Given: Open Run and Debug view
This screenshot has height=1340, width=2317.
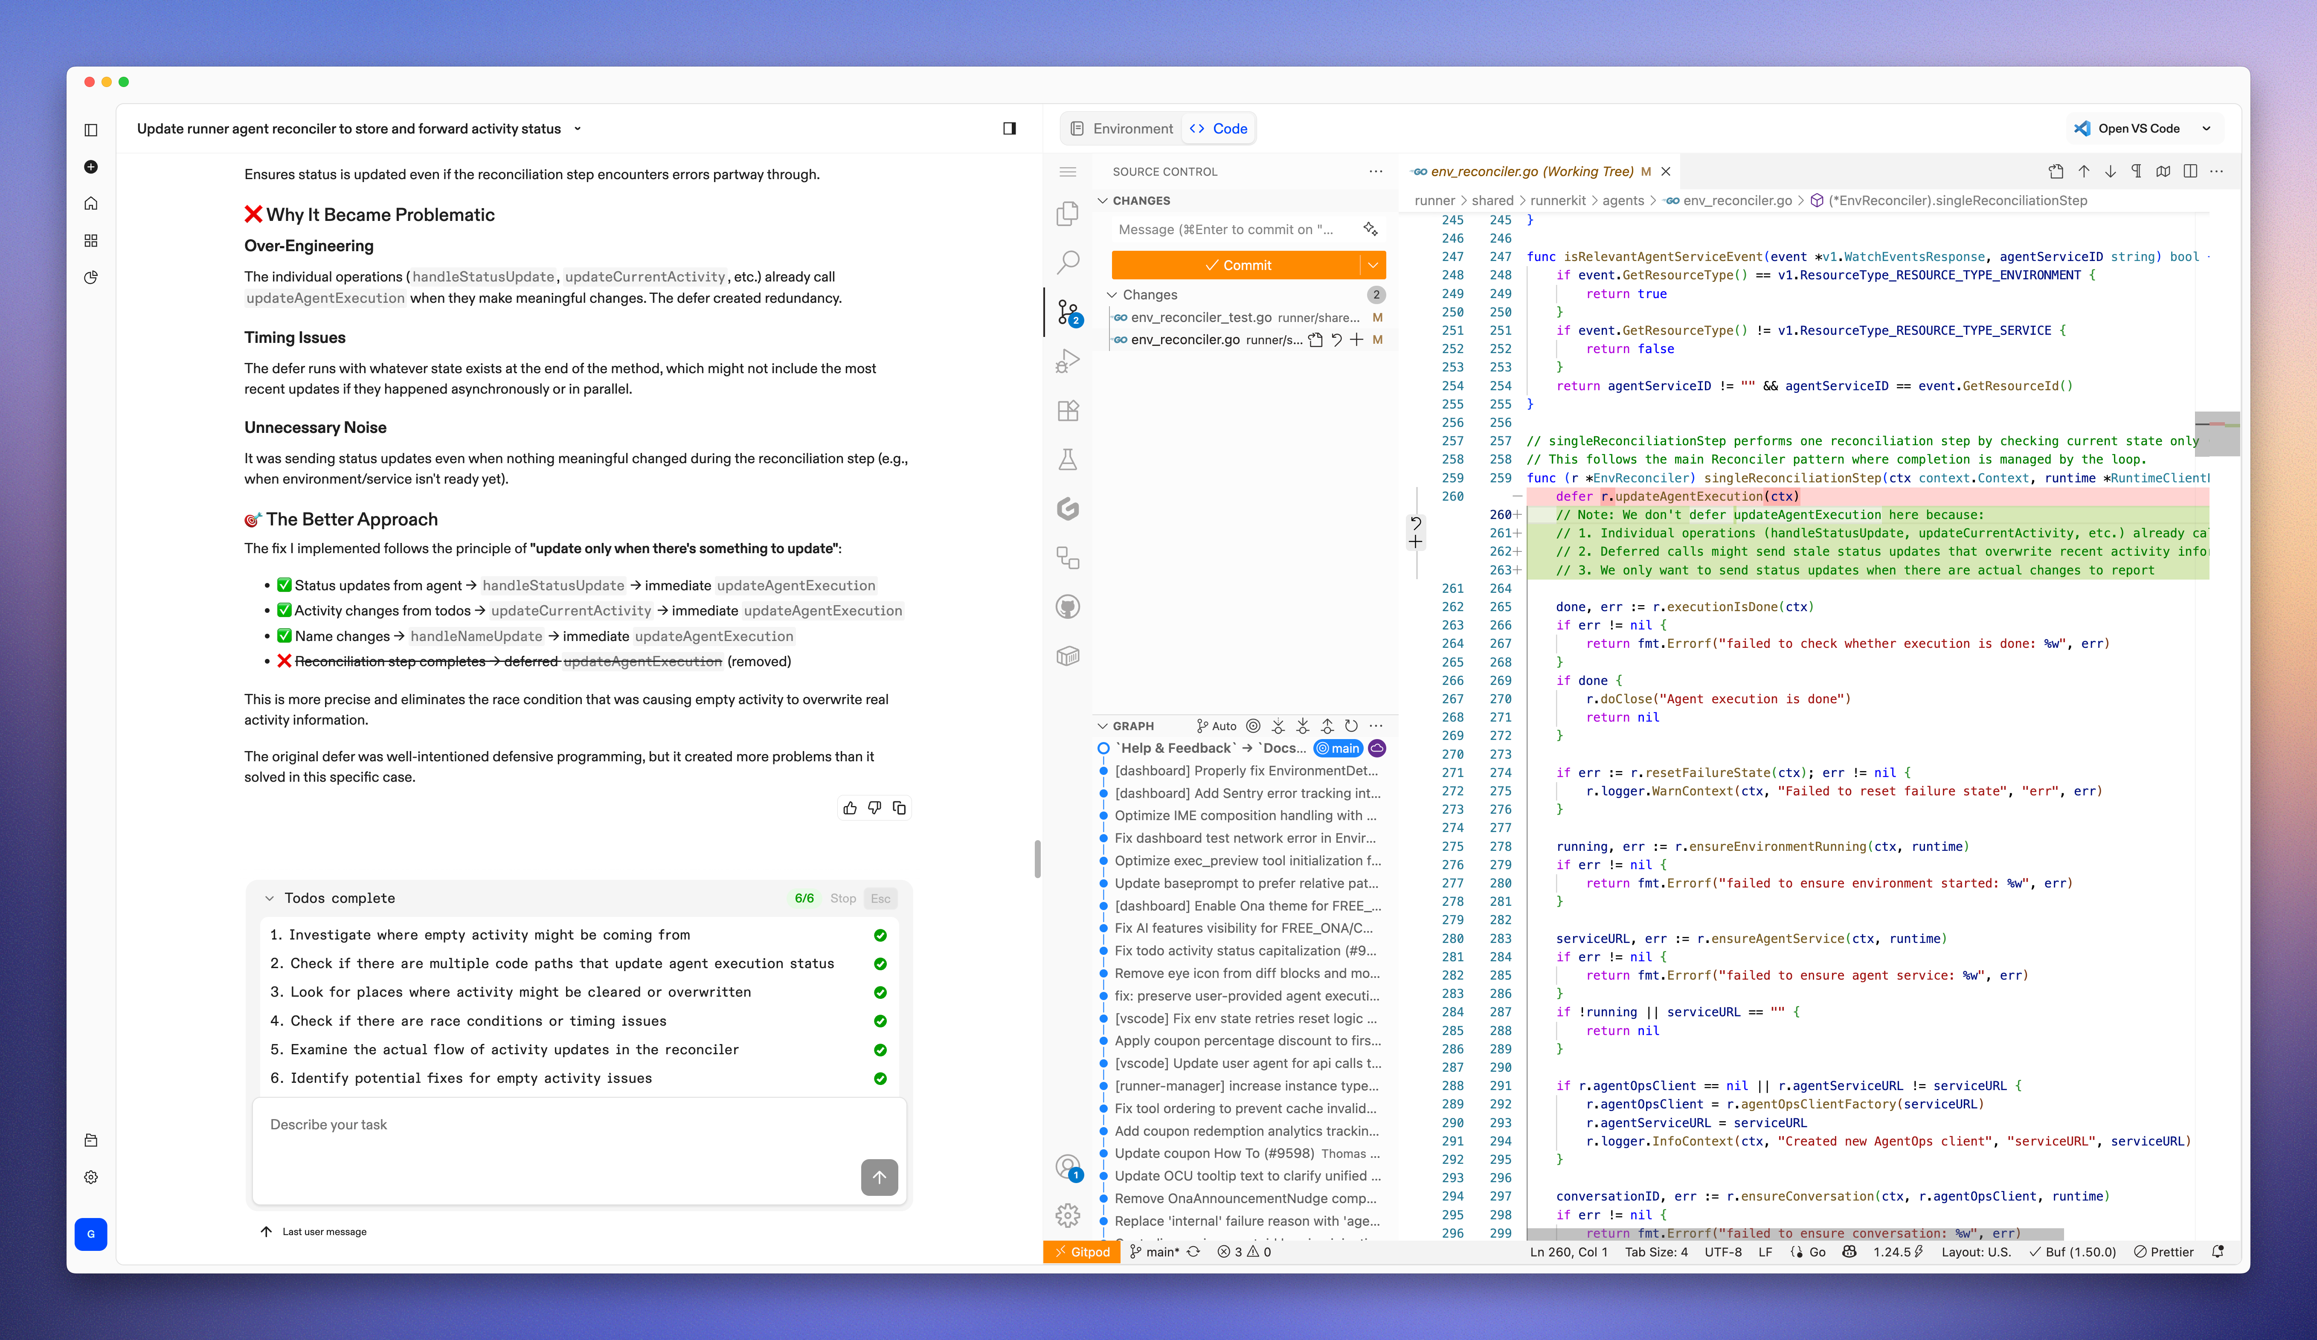Looking at the screenshot, I should point(1068,361).
